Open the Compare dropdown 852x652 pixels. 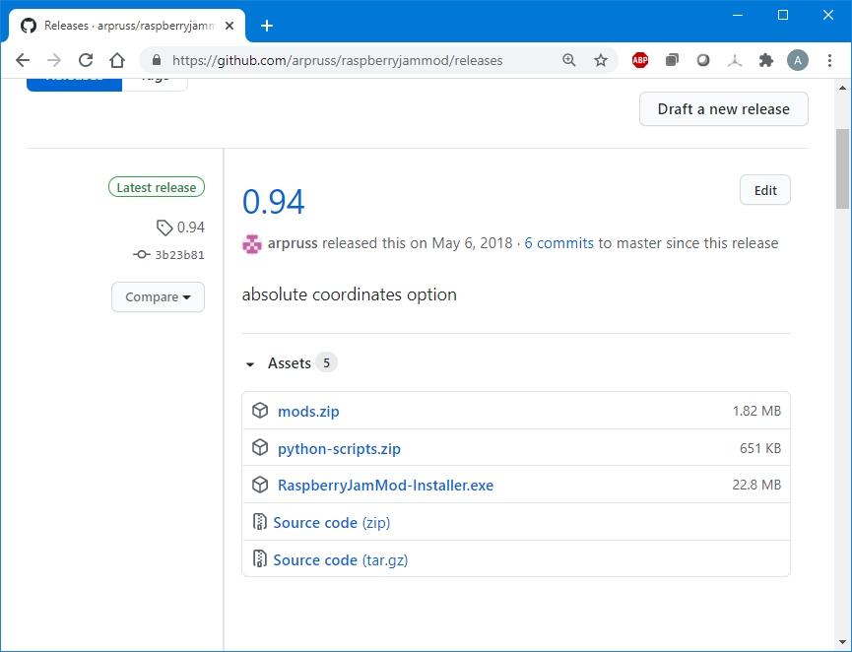(158, 296)
